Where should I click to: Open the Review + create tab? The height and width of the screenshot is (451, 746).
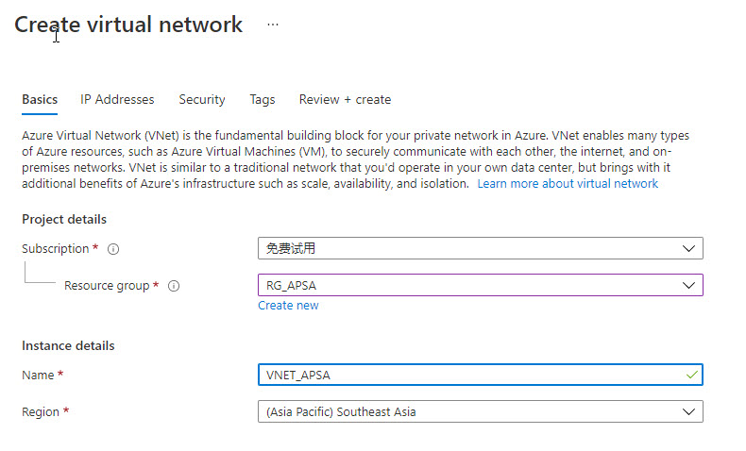tap(345, 100)
